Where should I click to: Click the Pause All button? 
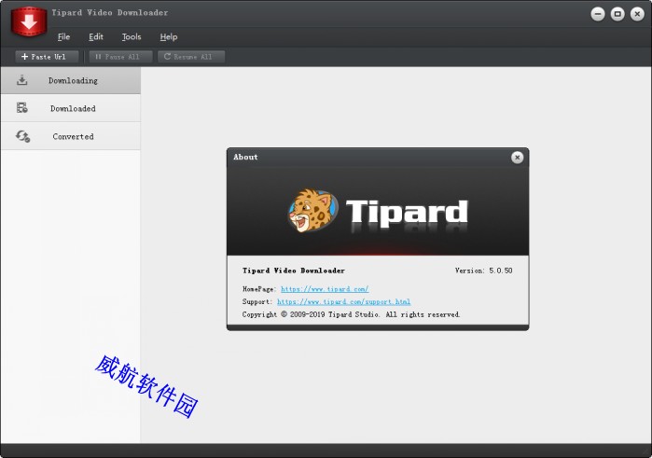point(120,57)
